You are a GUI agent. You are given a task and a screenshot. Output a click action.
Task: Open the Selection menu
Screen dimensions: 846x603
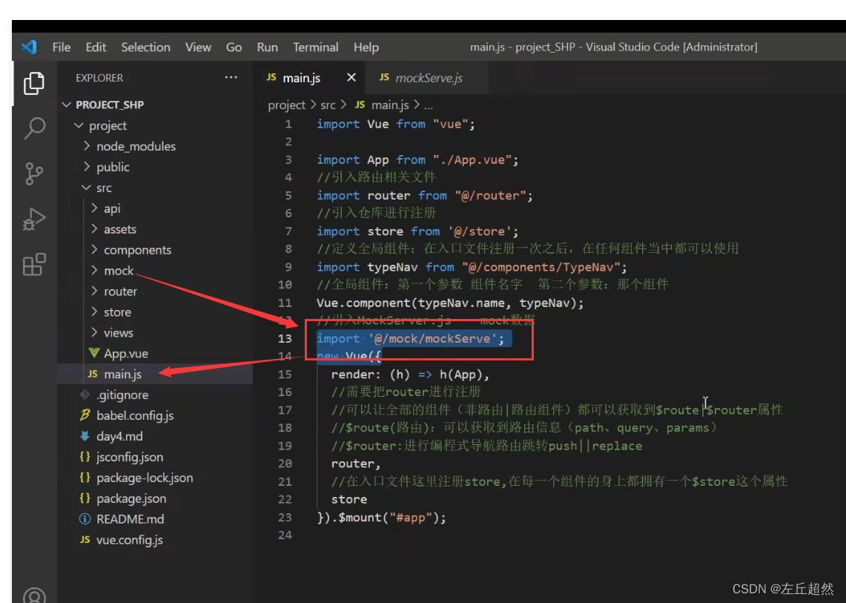pos(145,47)
